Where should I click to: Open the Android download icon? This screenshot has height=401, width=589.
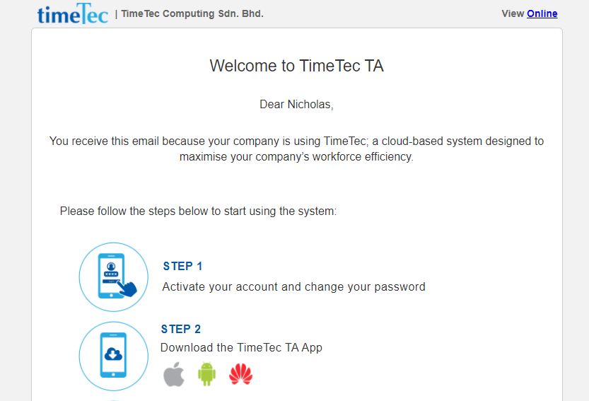tap(206, 374)
